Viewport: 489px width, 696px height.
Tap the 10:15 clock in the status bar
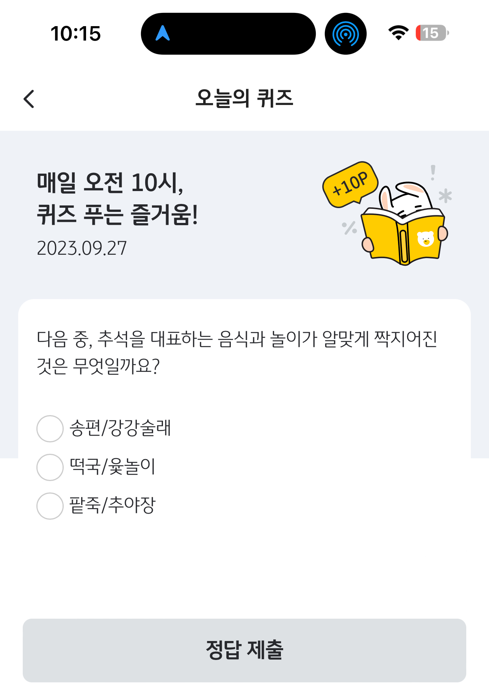75,34
